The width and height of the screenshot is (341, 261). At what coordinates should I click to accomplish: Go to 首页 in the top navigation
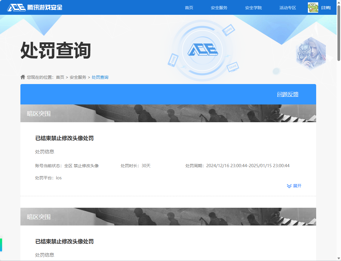pos(189,8)
